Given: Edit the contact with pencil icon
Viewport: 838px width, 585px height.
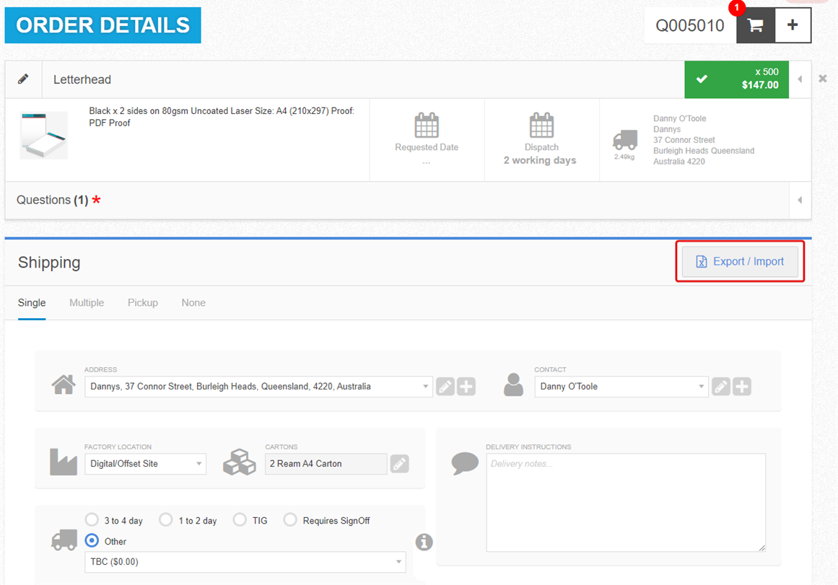Looking at the screenshot, I should 721,387.
